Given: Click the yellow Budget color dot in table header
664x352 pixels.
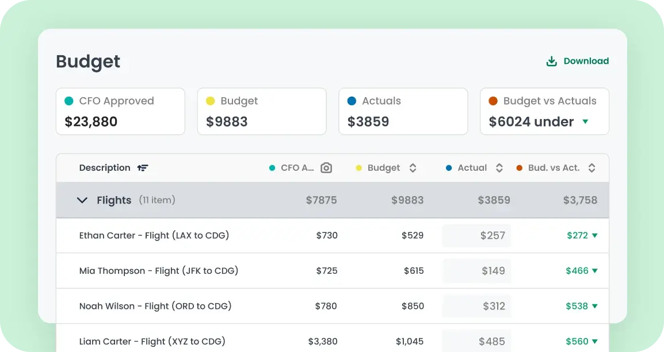Looking at the screenshot, I should [360, 168].
